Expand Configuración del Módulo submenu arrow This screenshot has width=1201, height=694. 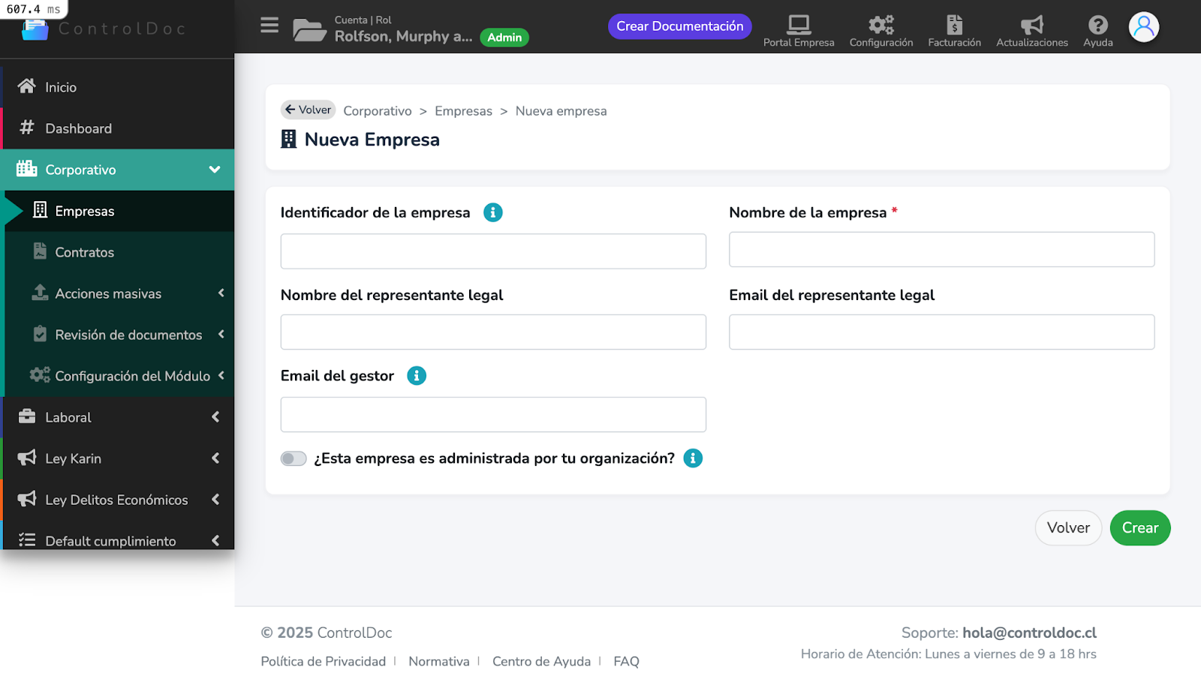click(x=221, y=376)
